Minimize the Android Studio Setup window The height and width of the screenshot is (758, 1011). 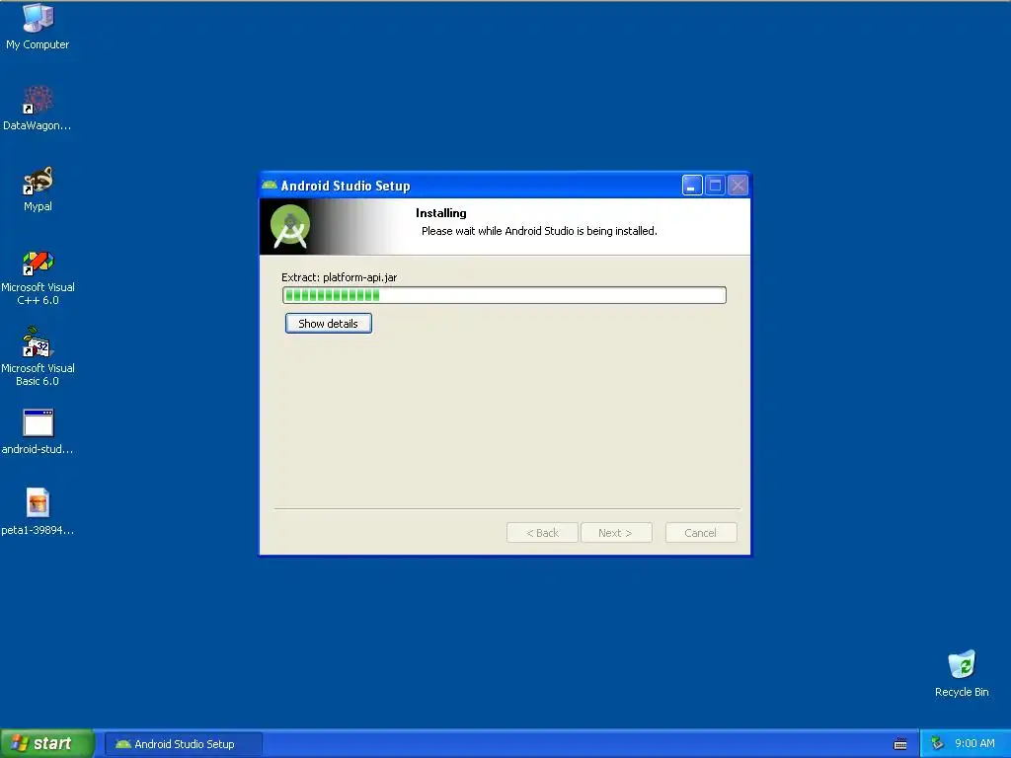click(x=692, y=186)
